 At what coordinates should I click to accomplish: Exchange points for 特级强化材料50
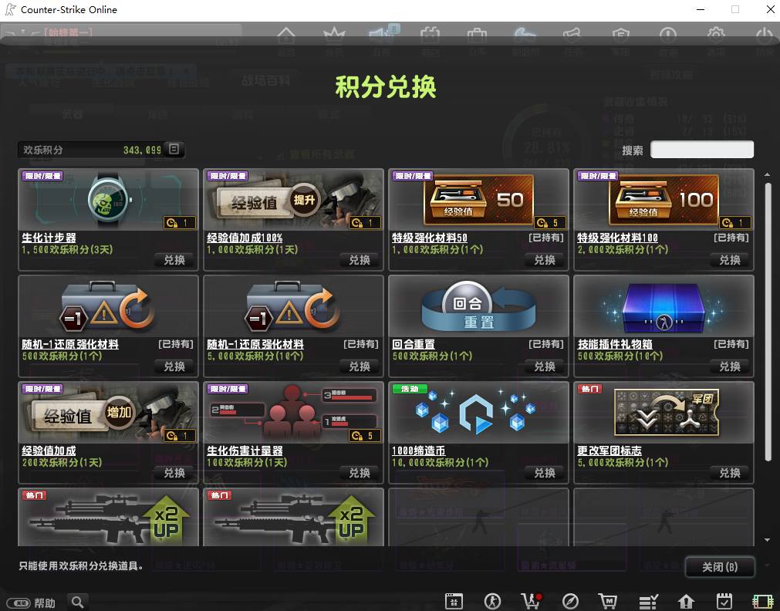click(545, 260)
